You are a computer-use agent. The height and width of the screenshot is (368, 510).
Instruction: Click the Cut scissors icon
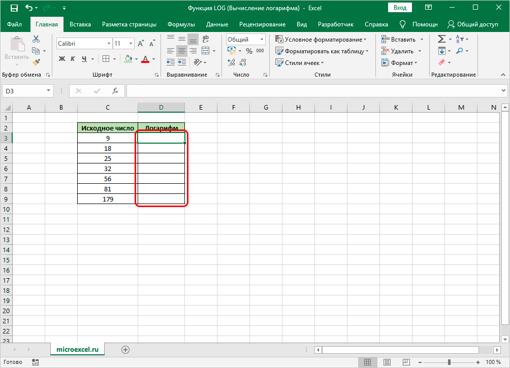point(36,40)
